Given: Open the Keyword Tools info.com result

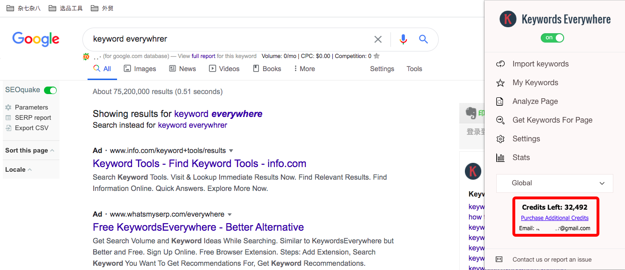Looking at the screenshot, I should click(x=199, y=164).
